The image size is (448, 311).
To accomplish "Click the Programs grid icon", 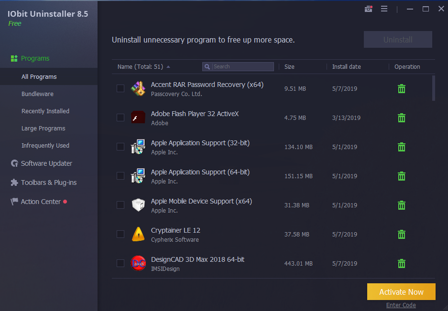I will point(14,59).
